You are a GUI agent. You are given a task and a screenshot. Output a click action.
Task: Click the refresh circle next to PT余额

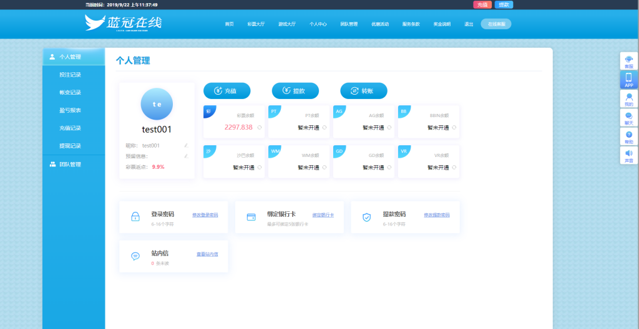pos(324,127)
